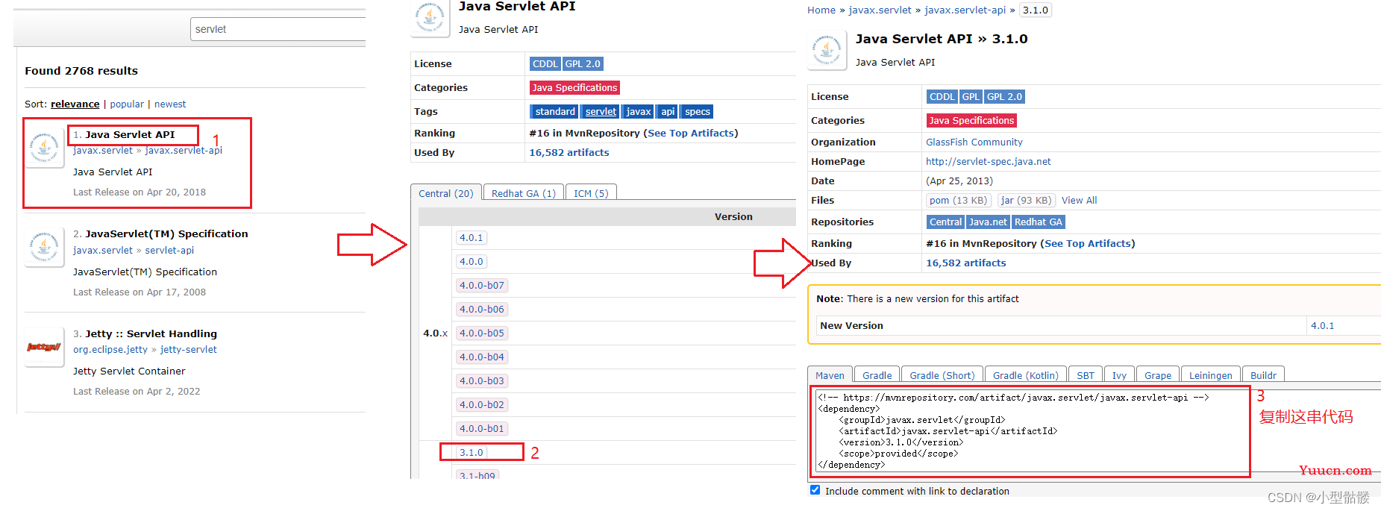Screen dimensions: 1381x511
Task: Open JavaServlet(TM) Specification result title
Action: point(166,234)
